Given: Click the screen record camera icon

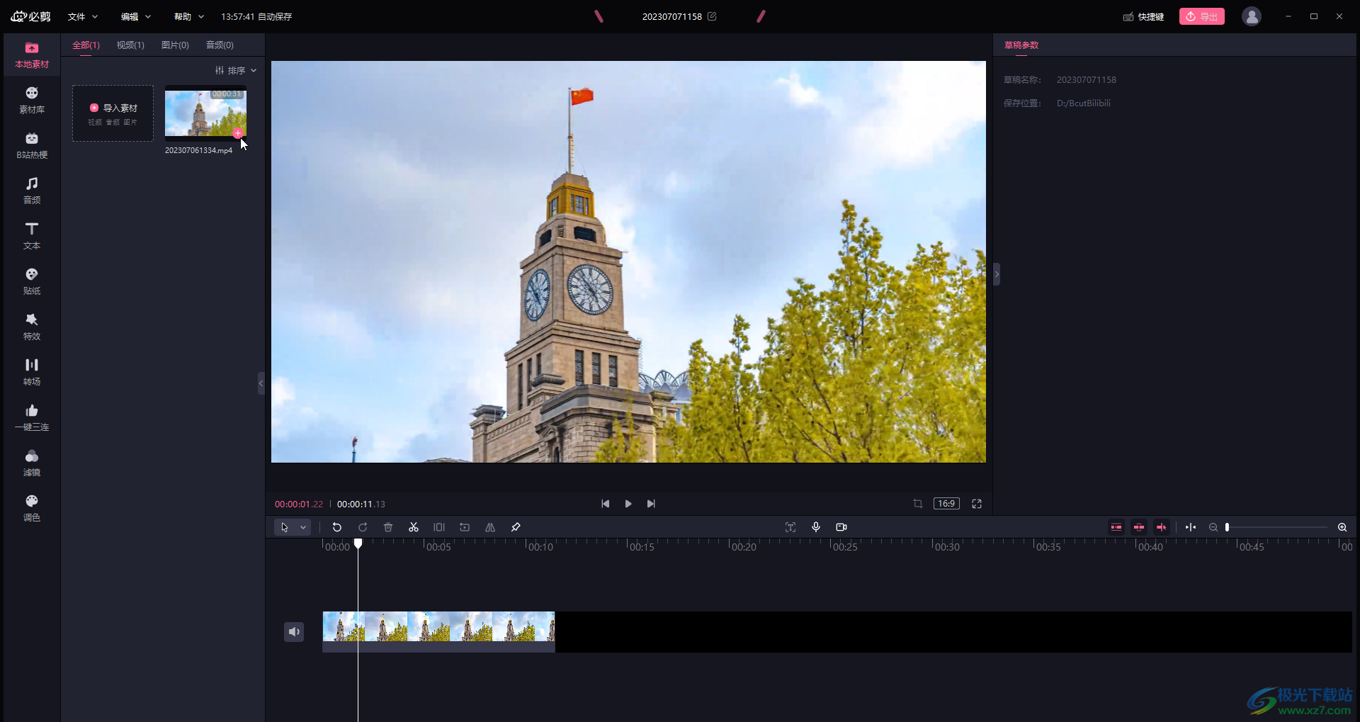Looking at the screenshot, I should tap(841, 527).
